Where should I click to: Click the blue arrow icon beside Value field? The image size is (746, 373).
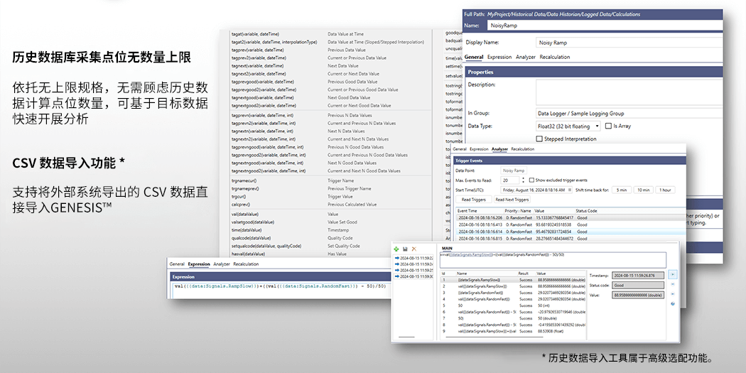(x=673, y=295)
